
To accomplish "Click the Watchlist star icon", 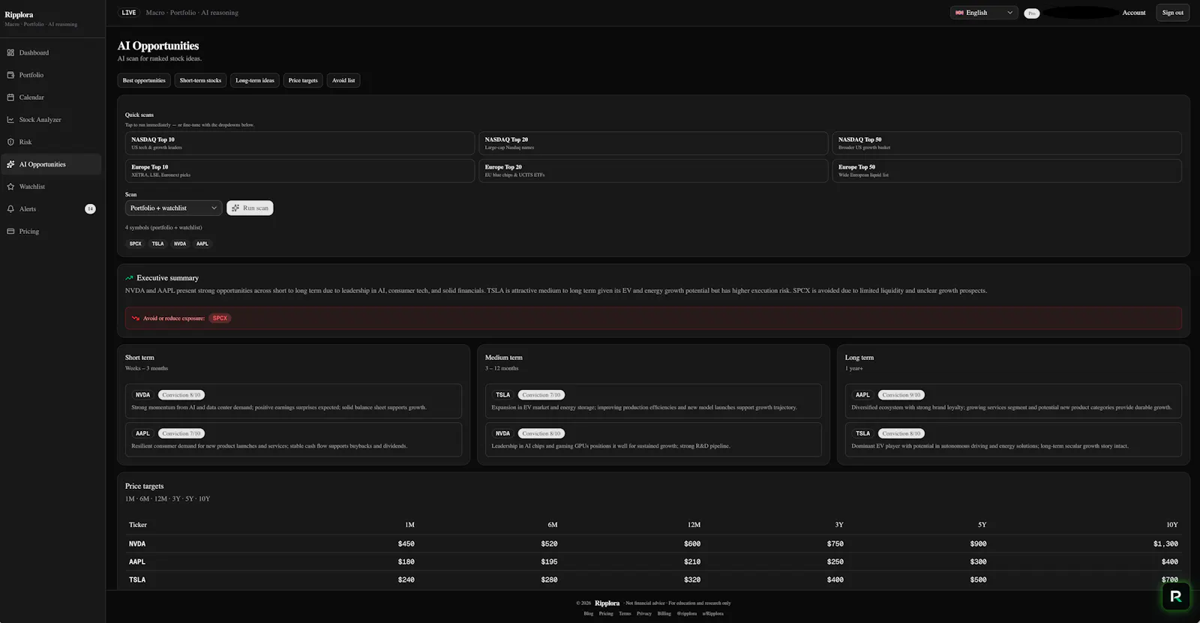I will [10, 187].
